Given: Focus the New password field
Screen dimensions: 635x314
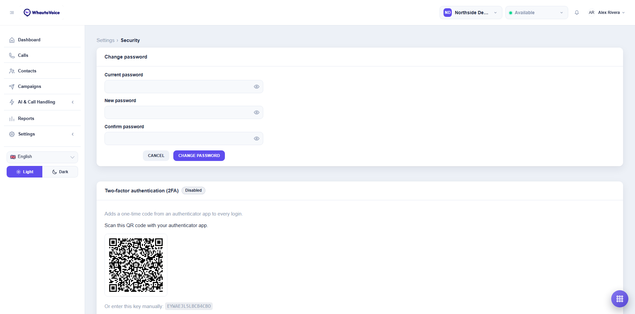Looking at the screenshot, I should pos(184,112).
